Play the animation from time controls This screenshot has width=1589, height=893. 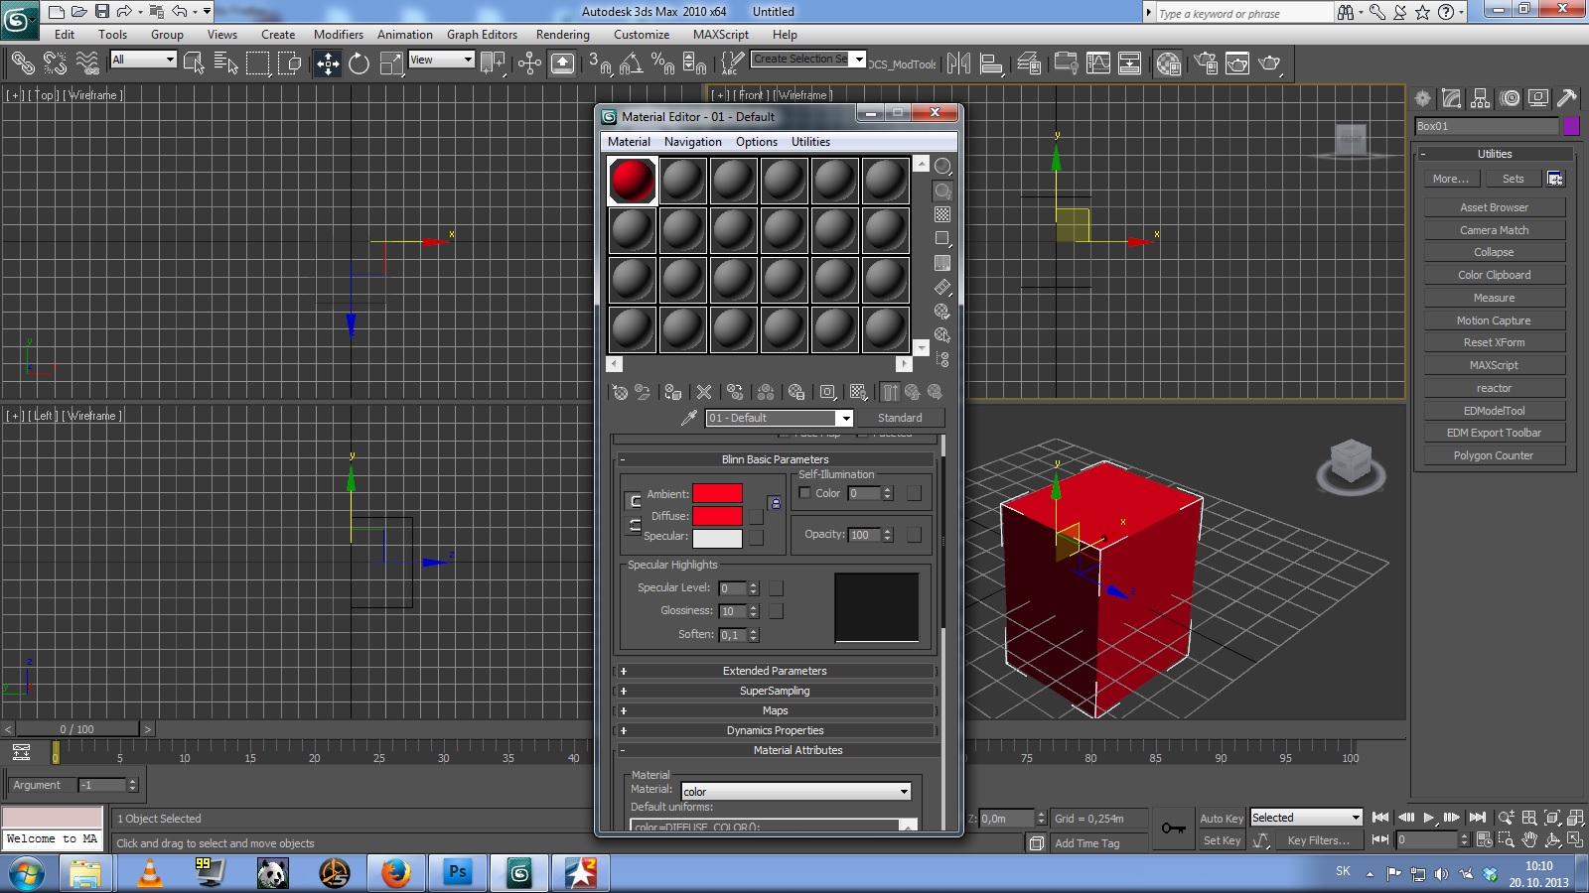click(1428, 818)
